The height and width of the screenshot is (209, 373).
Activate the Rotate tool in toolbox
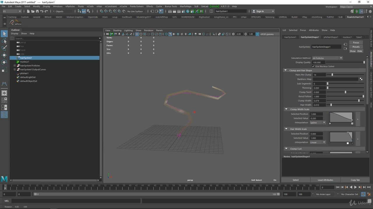(4, 62)
